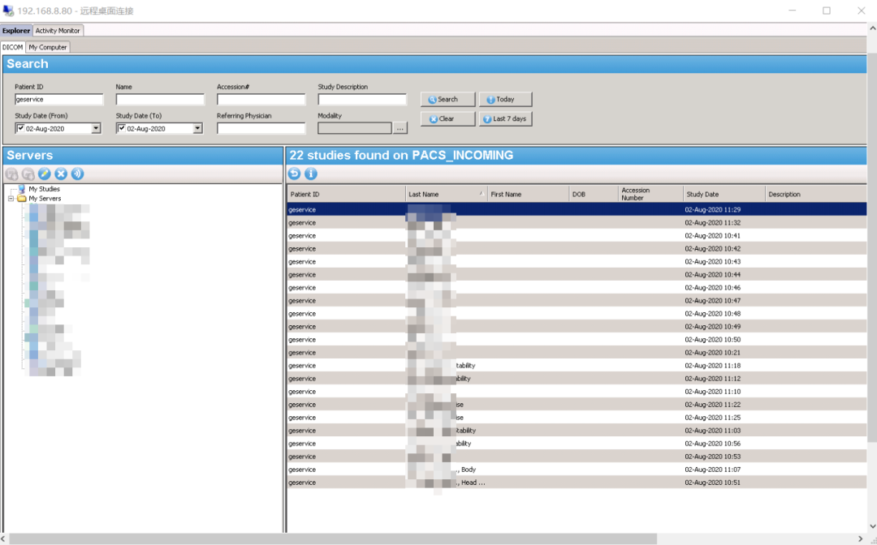Select study dated 02-Aug-2020 11:18
This screenshot has width=877, height=545.
(x=577, y=365)
